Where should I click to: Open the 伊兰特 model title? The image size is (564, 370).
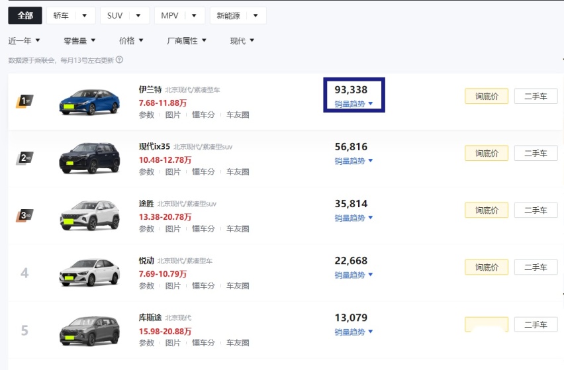click(150, 89)
